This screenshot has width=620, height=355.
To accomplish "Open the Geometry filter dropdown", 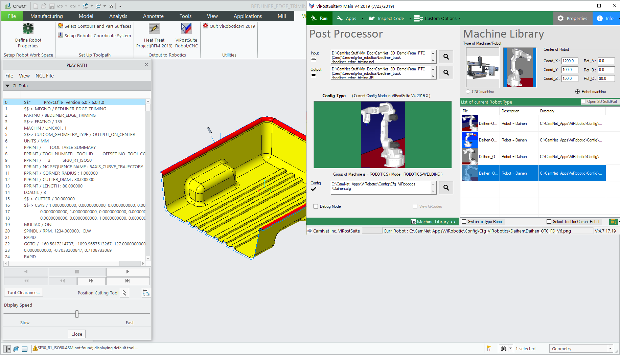I will coord(611,348).
